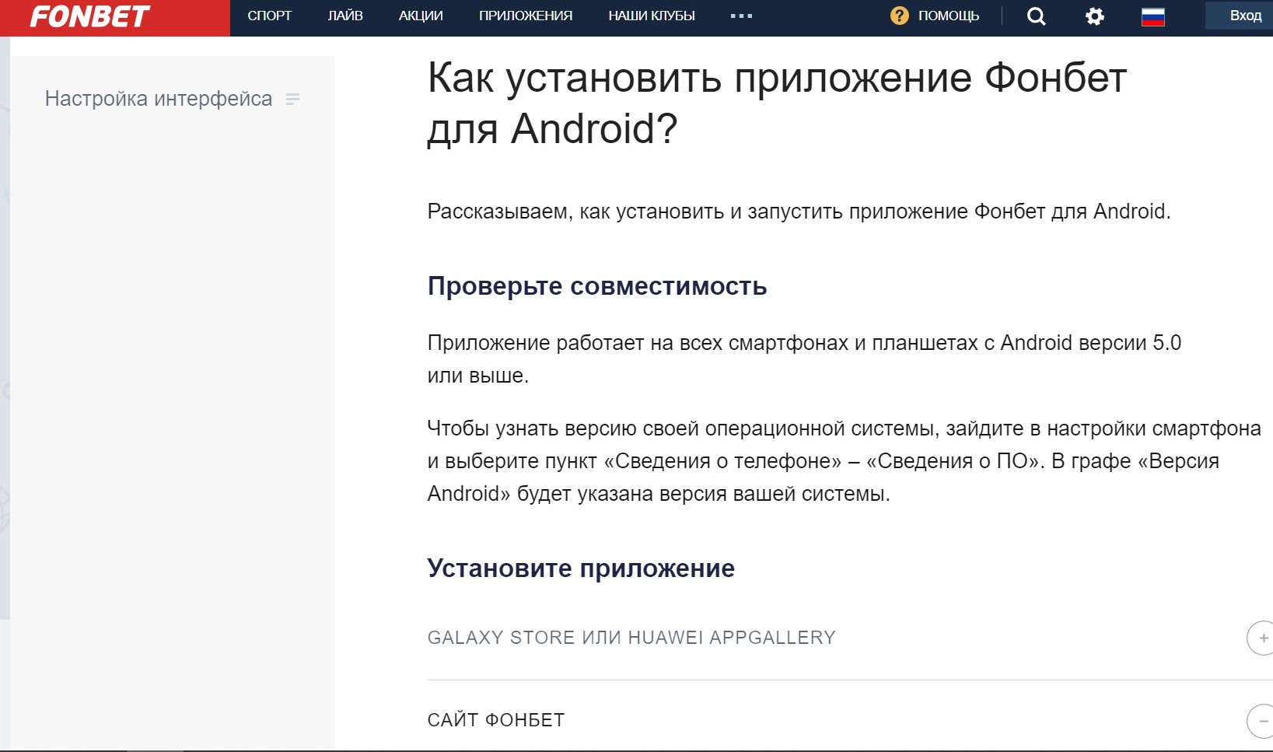Show more navigation items via three dots

741,16
